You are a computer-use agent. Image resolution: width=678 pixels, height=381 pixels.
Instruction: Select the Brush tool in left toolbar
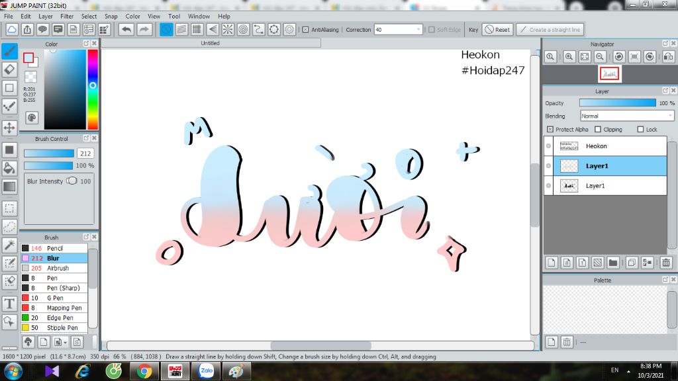click(9, 51)
